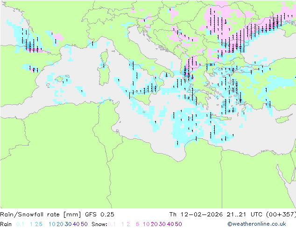Viewport: 296px width, 228px height.
Task: Pick the rain legend 40 value
Action: coord(76,224)
